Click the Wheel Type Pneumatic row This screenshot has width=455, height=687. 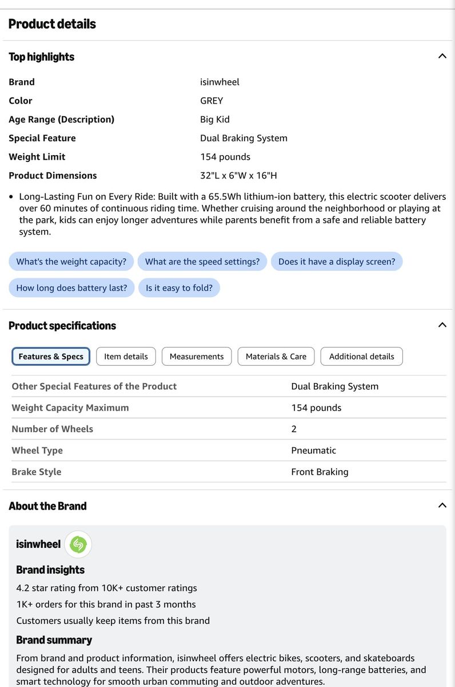(x=227, y=451)
